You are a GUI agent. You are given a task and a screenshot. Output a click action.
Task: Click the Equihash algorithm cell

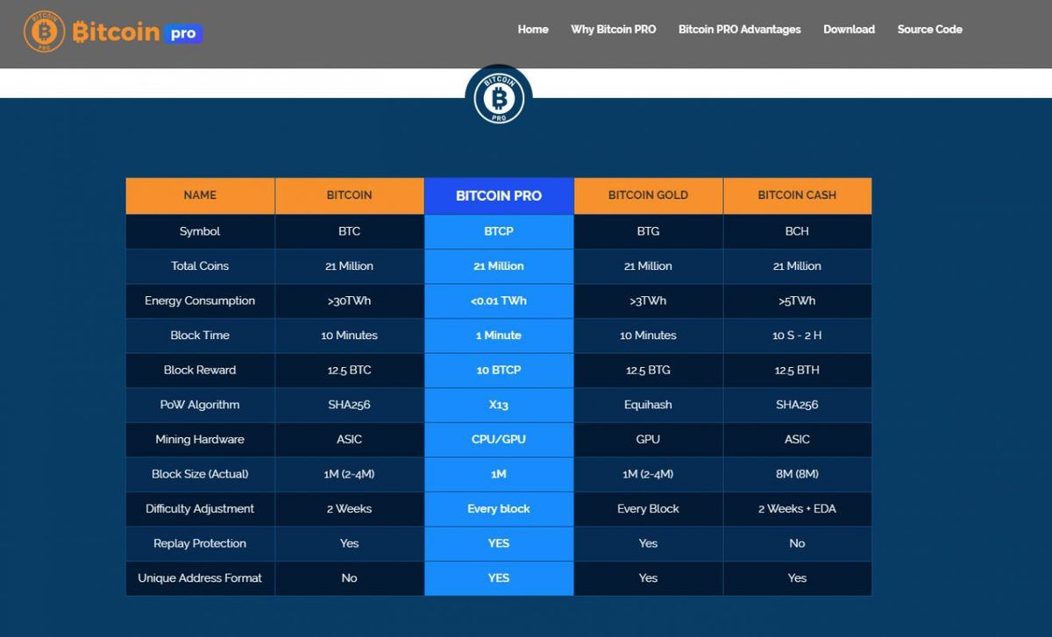(x=649, y=405)
